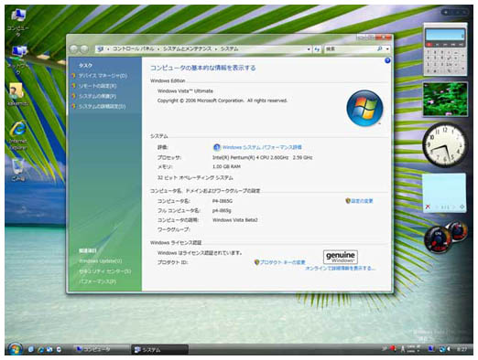This screenshot has width=478, height=360.
Task: Click the Windows Vista logo orb image
Action: pyautogui.click(x=364, y=108)
